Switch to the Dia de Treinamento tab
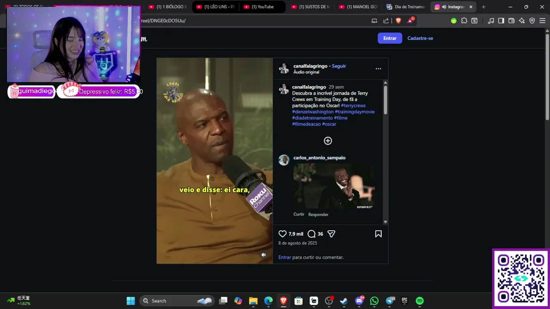 click(406, 7)
